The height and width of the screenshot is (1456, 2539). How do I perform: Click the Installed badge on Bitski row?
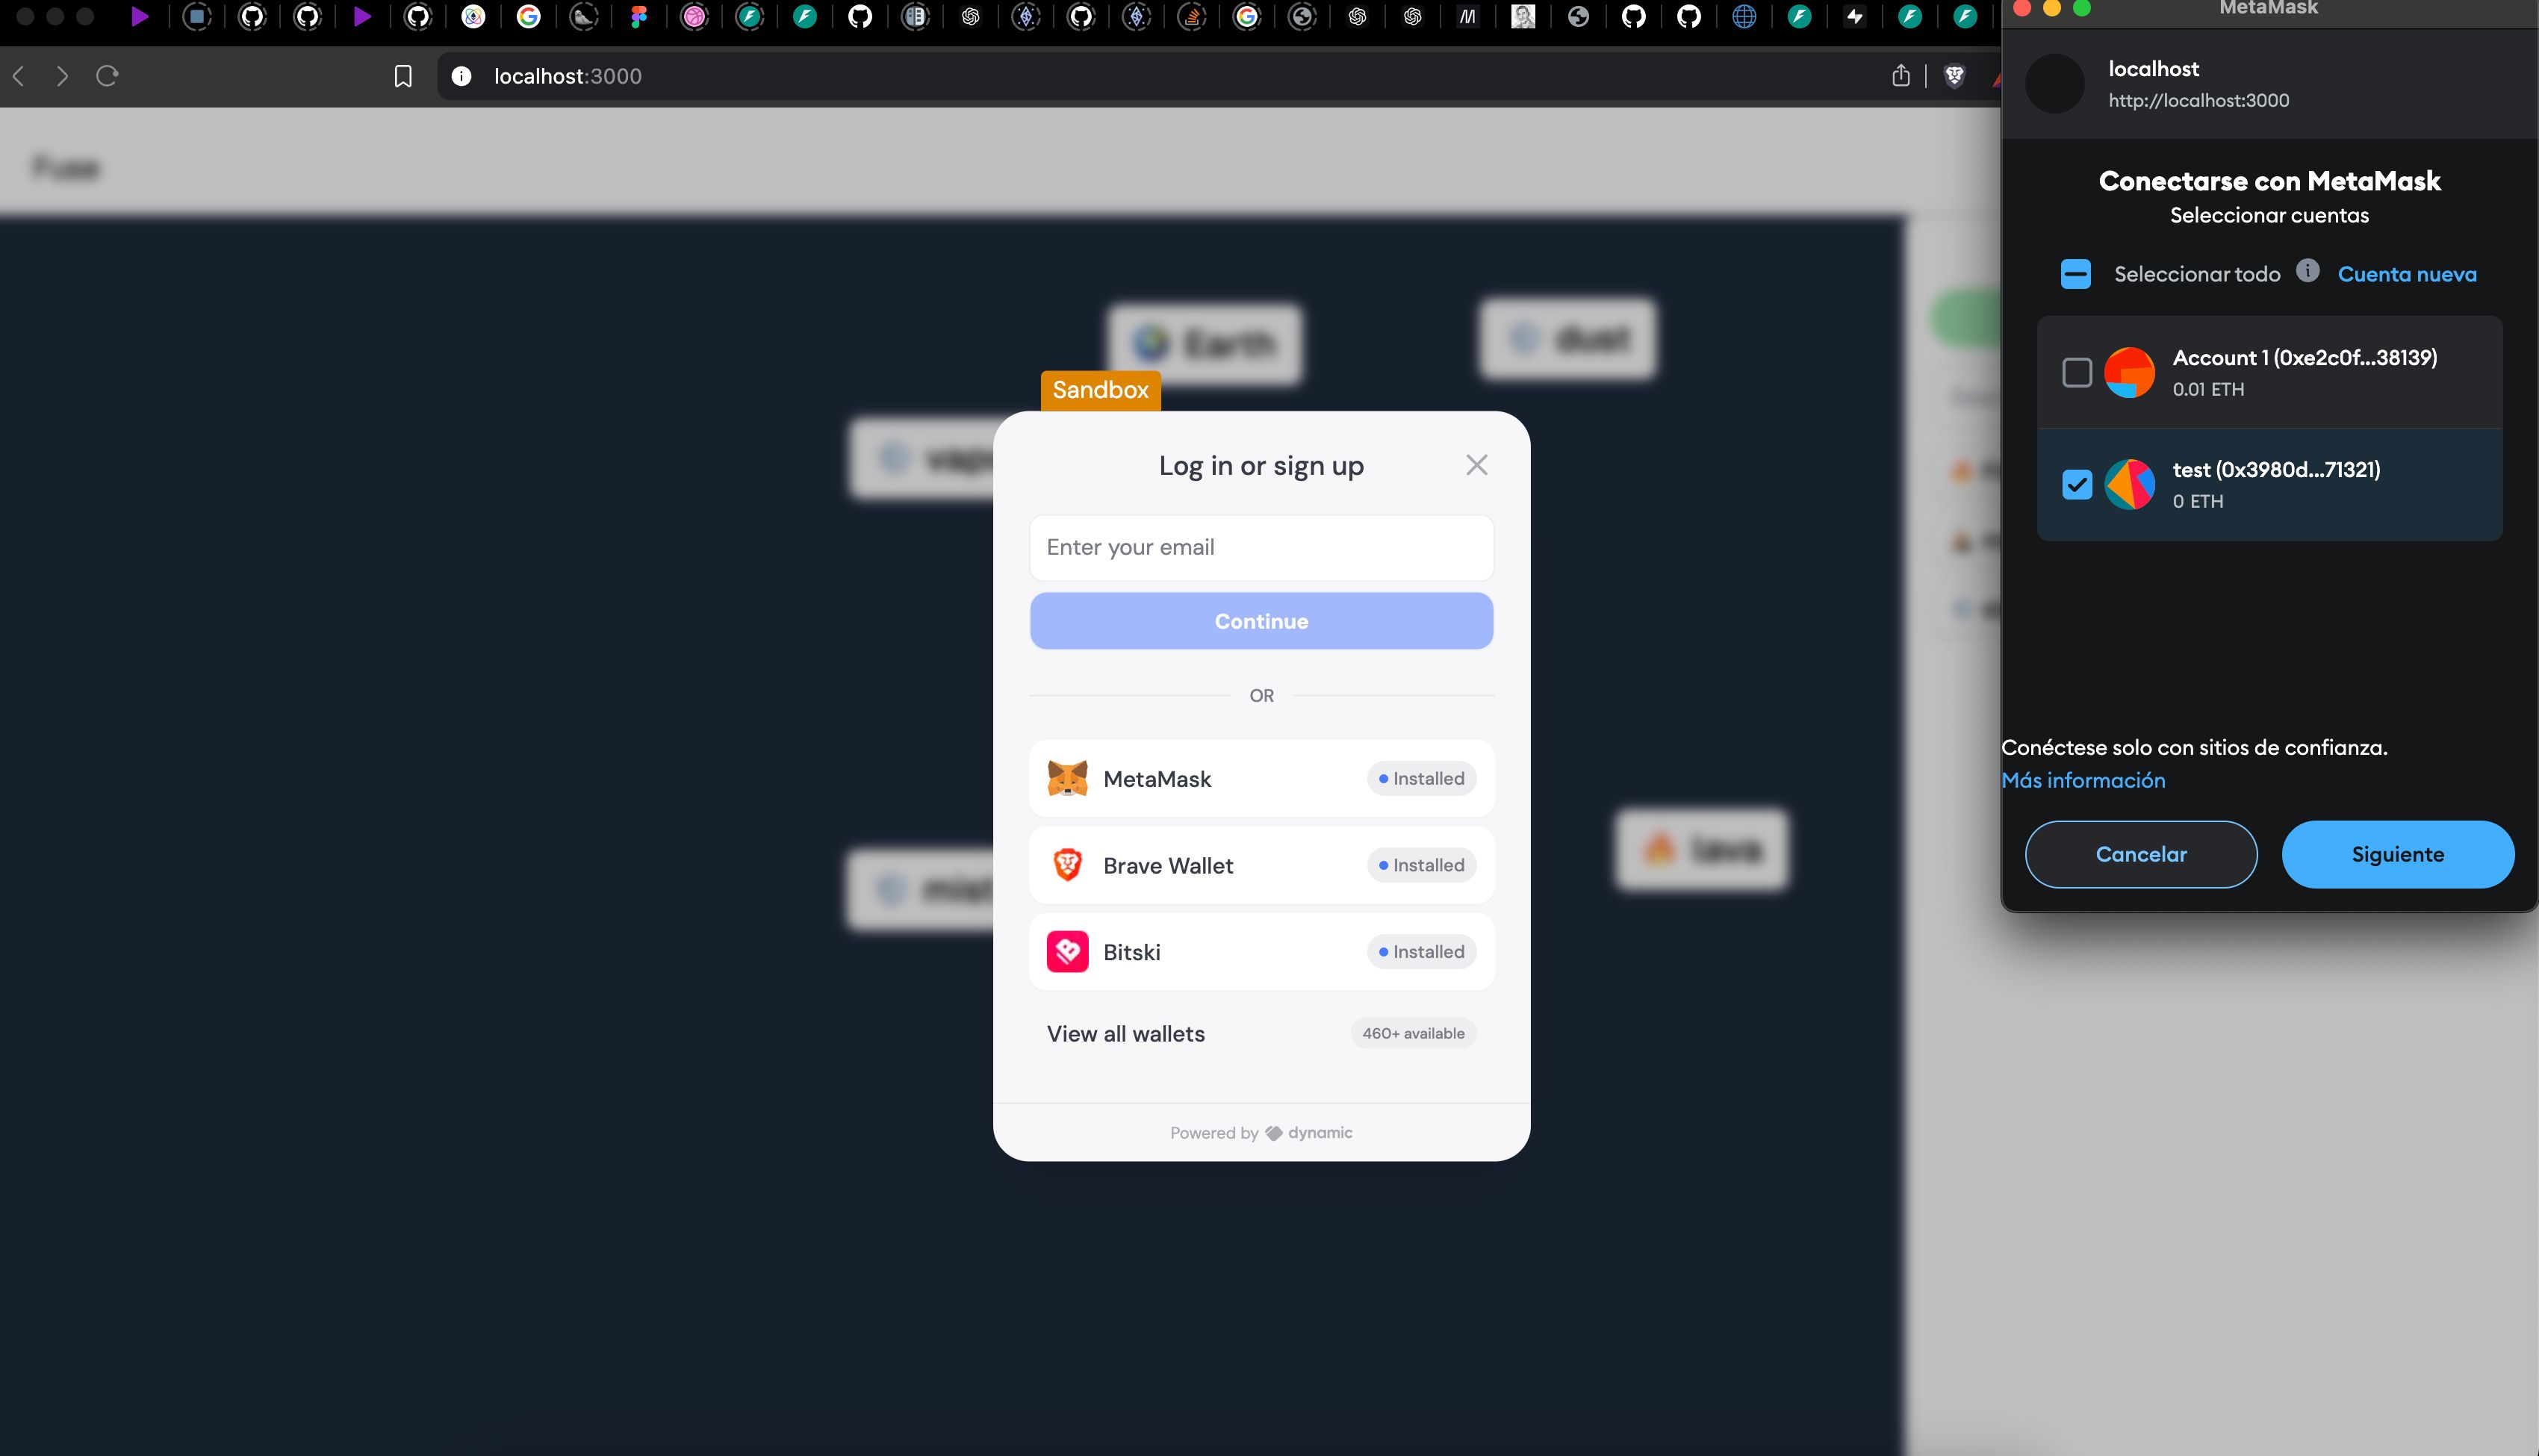point(1421,952)
